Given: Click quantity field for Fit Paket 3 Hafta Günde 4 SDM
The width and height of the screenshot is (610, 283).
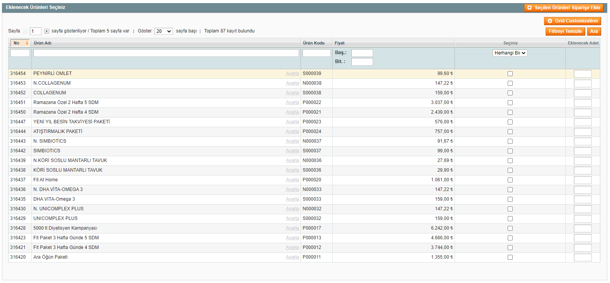Looking at the screenshot, I should tap(583, 248).
